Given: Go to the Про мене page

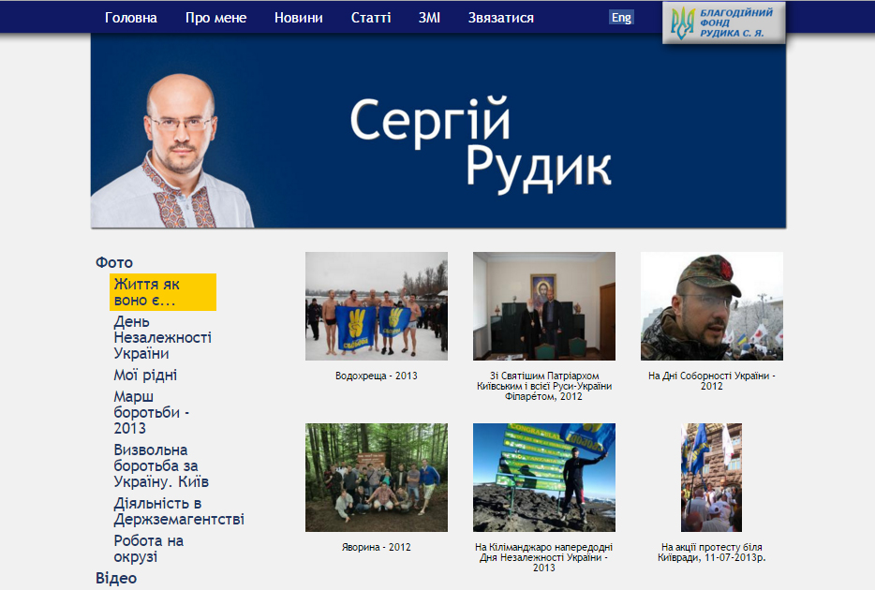Looking at the screenshot, I should pos(215,18).
